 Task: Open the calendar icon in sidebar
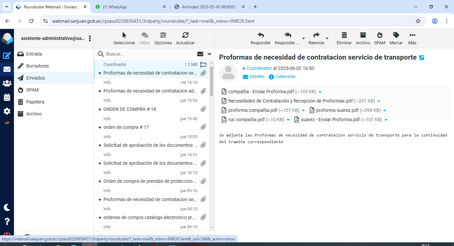click(7, 98)
